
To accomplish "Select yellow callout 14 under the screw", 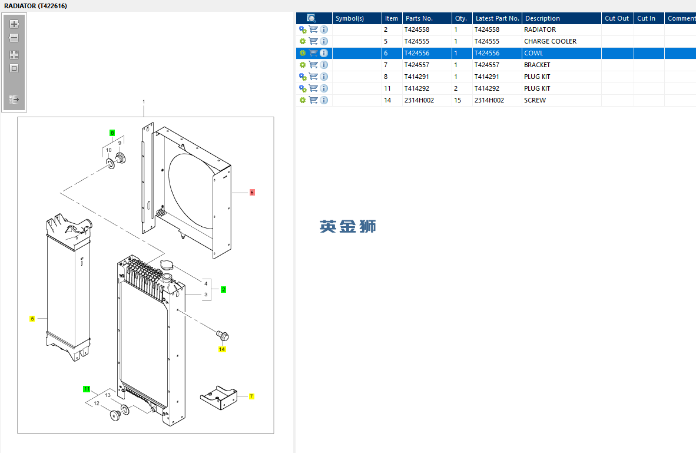I will click(222, 349).
